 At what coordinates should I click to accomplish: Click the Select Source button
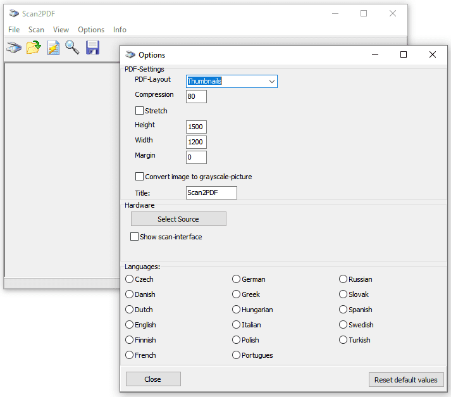pos(178,219)
